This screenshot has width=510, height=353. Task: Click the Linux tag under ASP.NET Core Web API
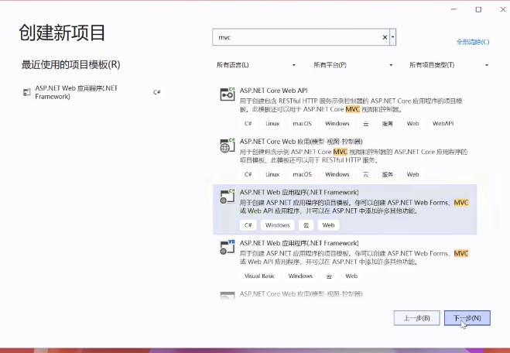click(x=272, y=124)
